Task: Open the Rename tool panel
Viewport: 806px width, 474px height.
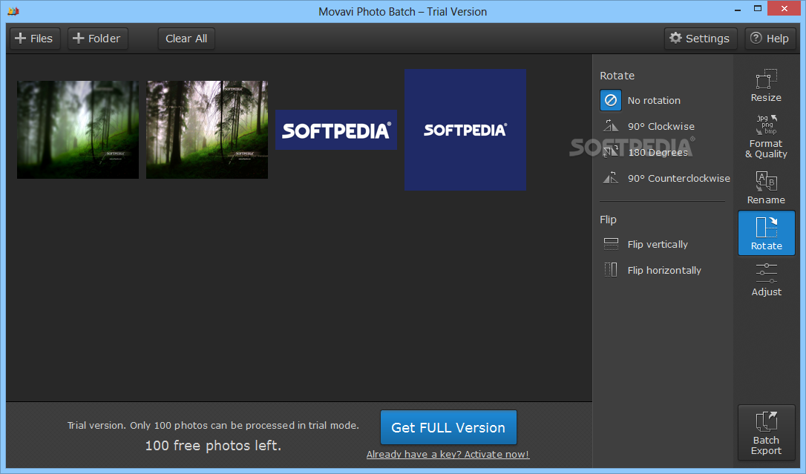Action: tap(766, 188)
